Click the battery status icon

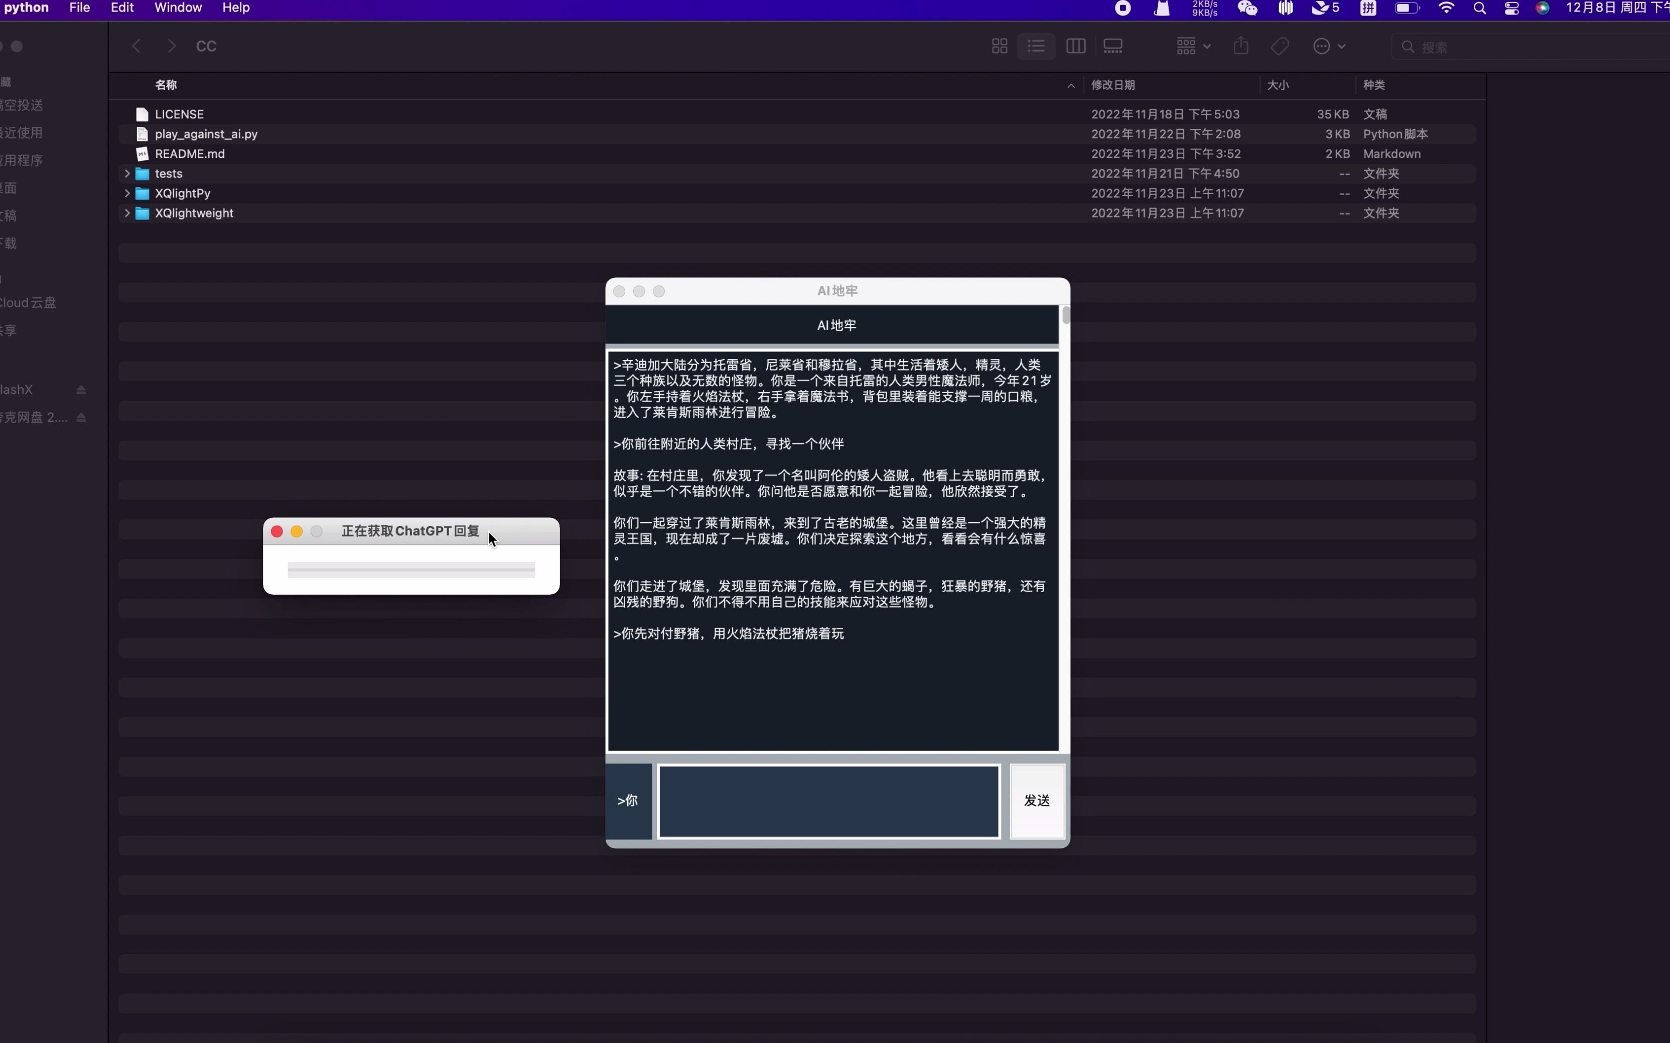pyautogui.click(x=1407, y=9)
